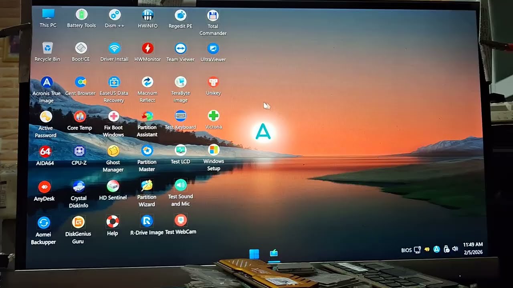
Task: Click BIOS label in system tray
Action: tap(406, 250)
